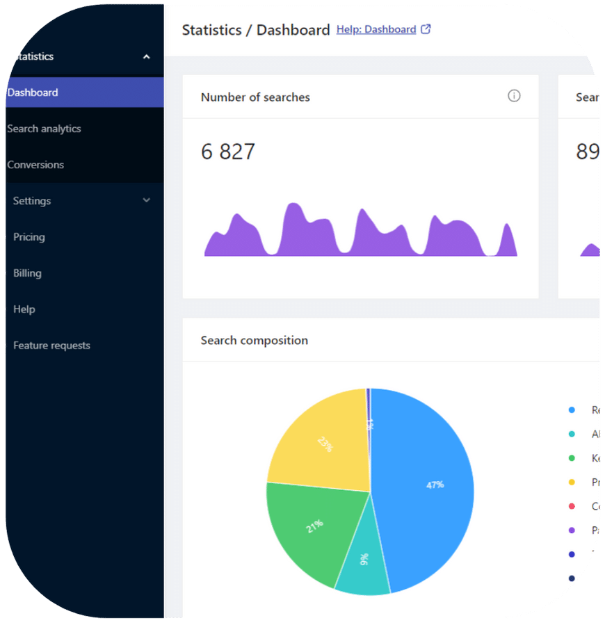The height and width of the screenshot is (625, 605).
Task: Open the info tooltip on Number of searches
Action: (514, 96)
